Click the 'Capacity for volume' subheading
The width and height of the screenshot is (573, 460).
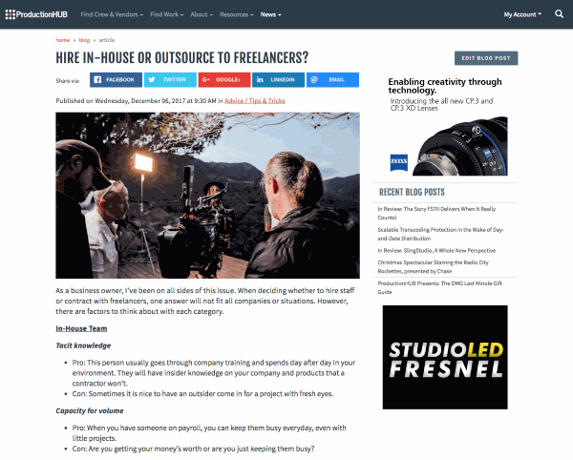(90, 410)
